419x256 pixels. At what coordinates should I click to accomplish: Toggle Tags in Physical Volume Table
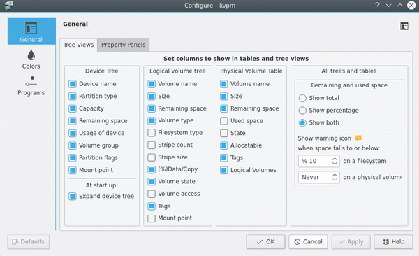point(224,157)
